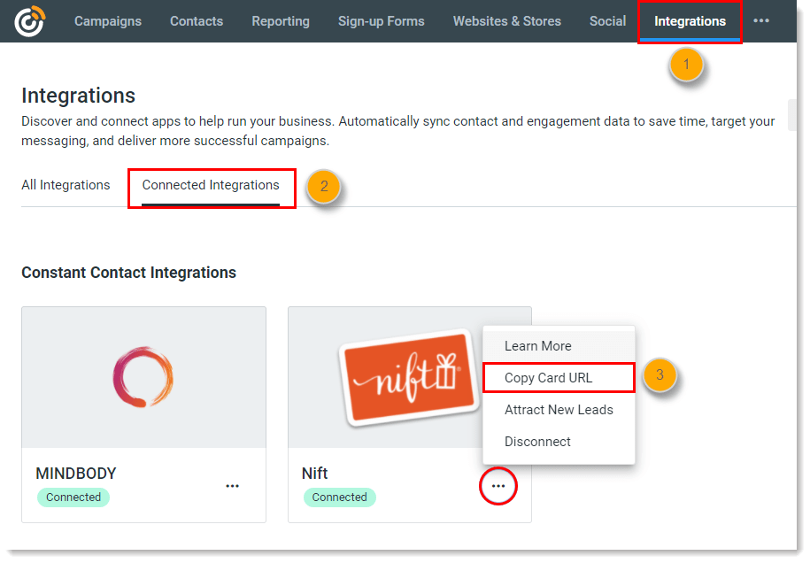Click the page scrollbar thumb
Screen dimensions: 810x563
click(792, 115)
